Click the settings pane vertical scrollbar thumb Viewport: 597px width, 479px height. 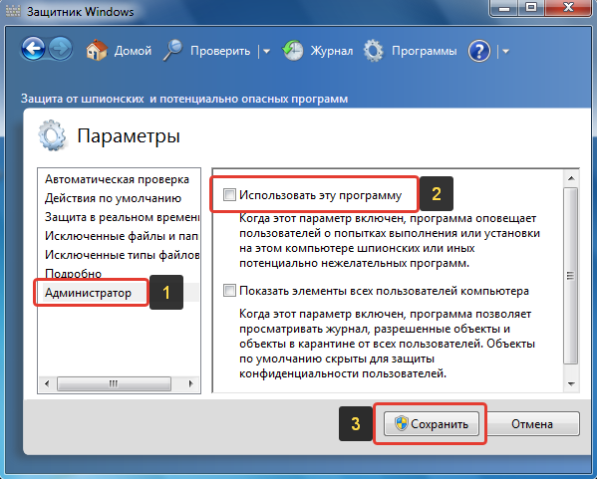(571, 276)
